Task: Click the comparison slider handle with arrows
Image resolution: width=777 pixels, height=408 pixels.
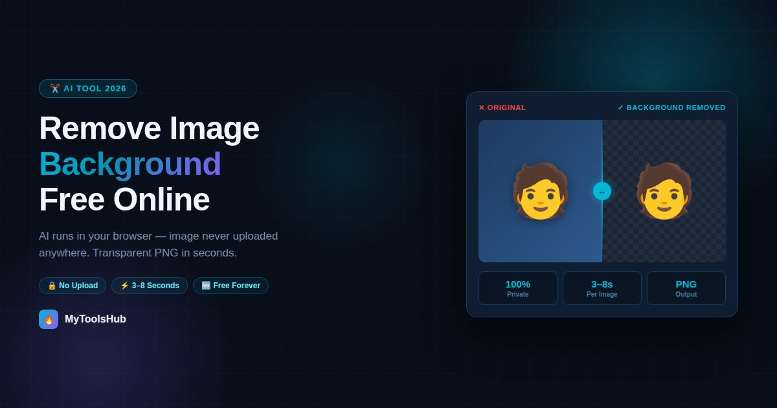Action: (x=602, y=191)
